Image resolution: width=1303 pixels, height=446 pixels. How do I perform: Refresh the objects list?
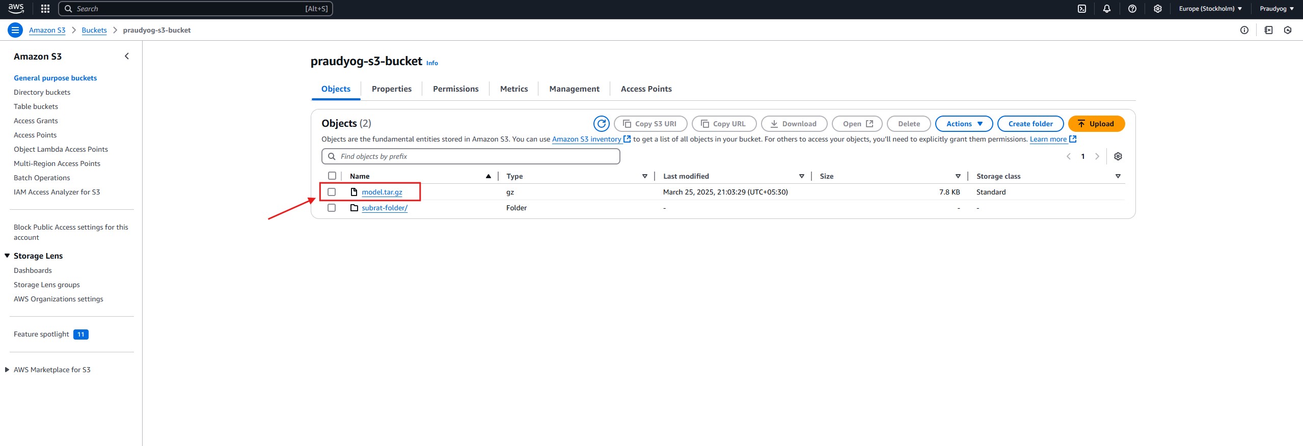pyautogui.click(x=601, y=124)
